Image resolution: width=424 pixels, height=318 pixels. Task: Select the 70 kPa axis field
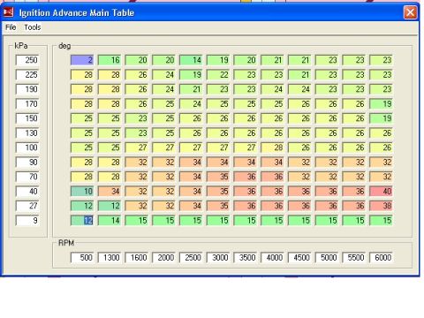pos(27,177)
